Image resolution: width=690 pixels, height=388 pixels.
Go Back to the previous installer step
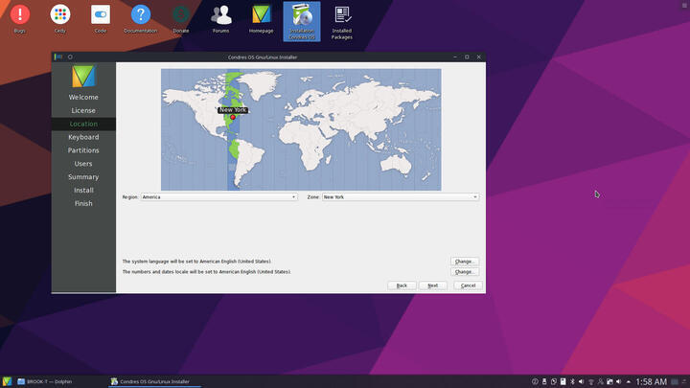point(402,285)
